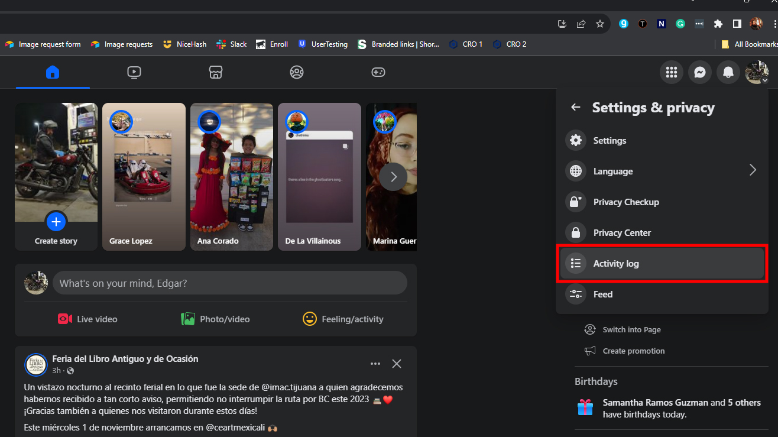Select Activity log menu item
Image resolution: width=778 pixels, height=437 pixels.
pos(662,264)
